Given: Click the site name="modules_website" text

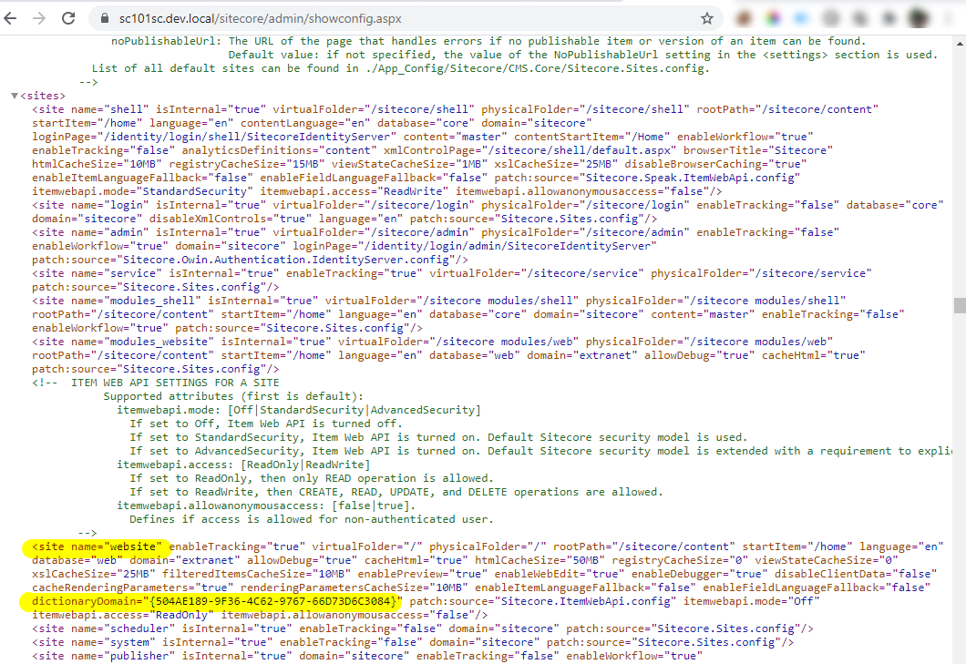Looking at the screenshot, I should point(123,342).
